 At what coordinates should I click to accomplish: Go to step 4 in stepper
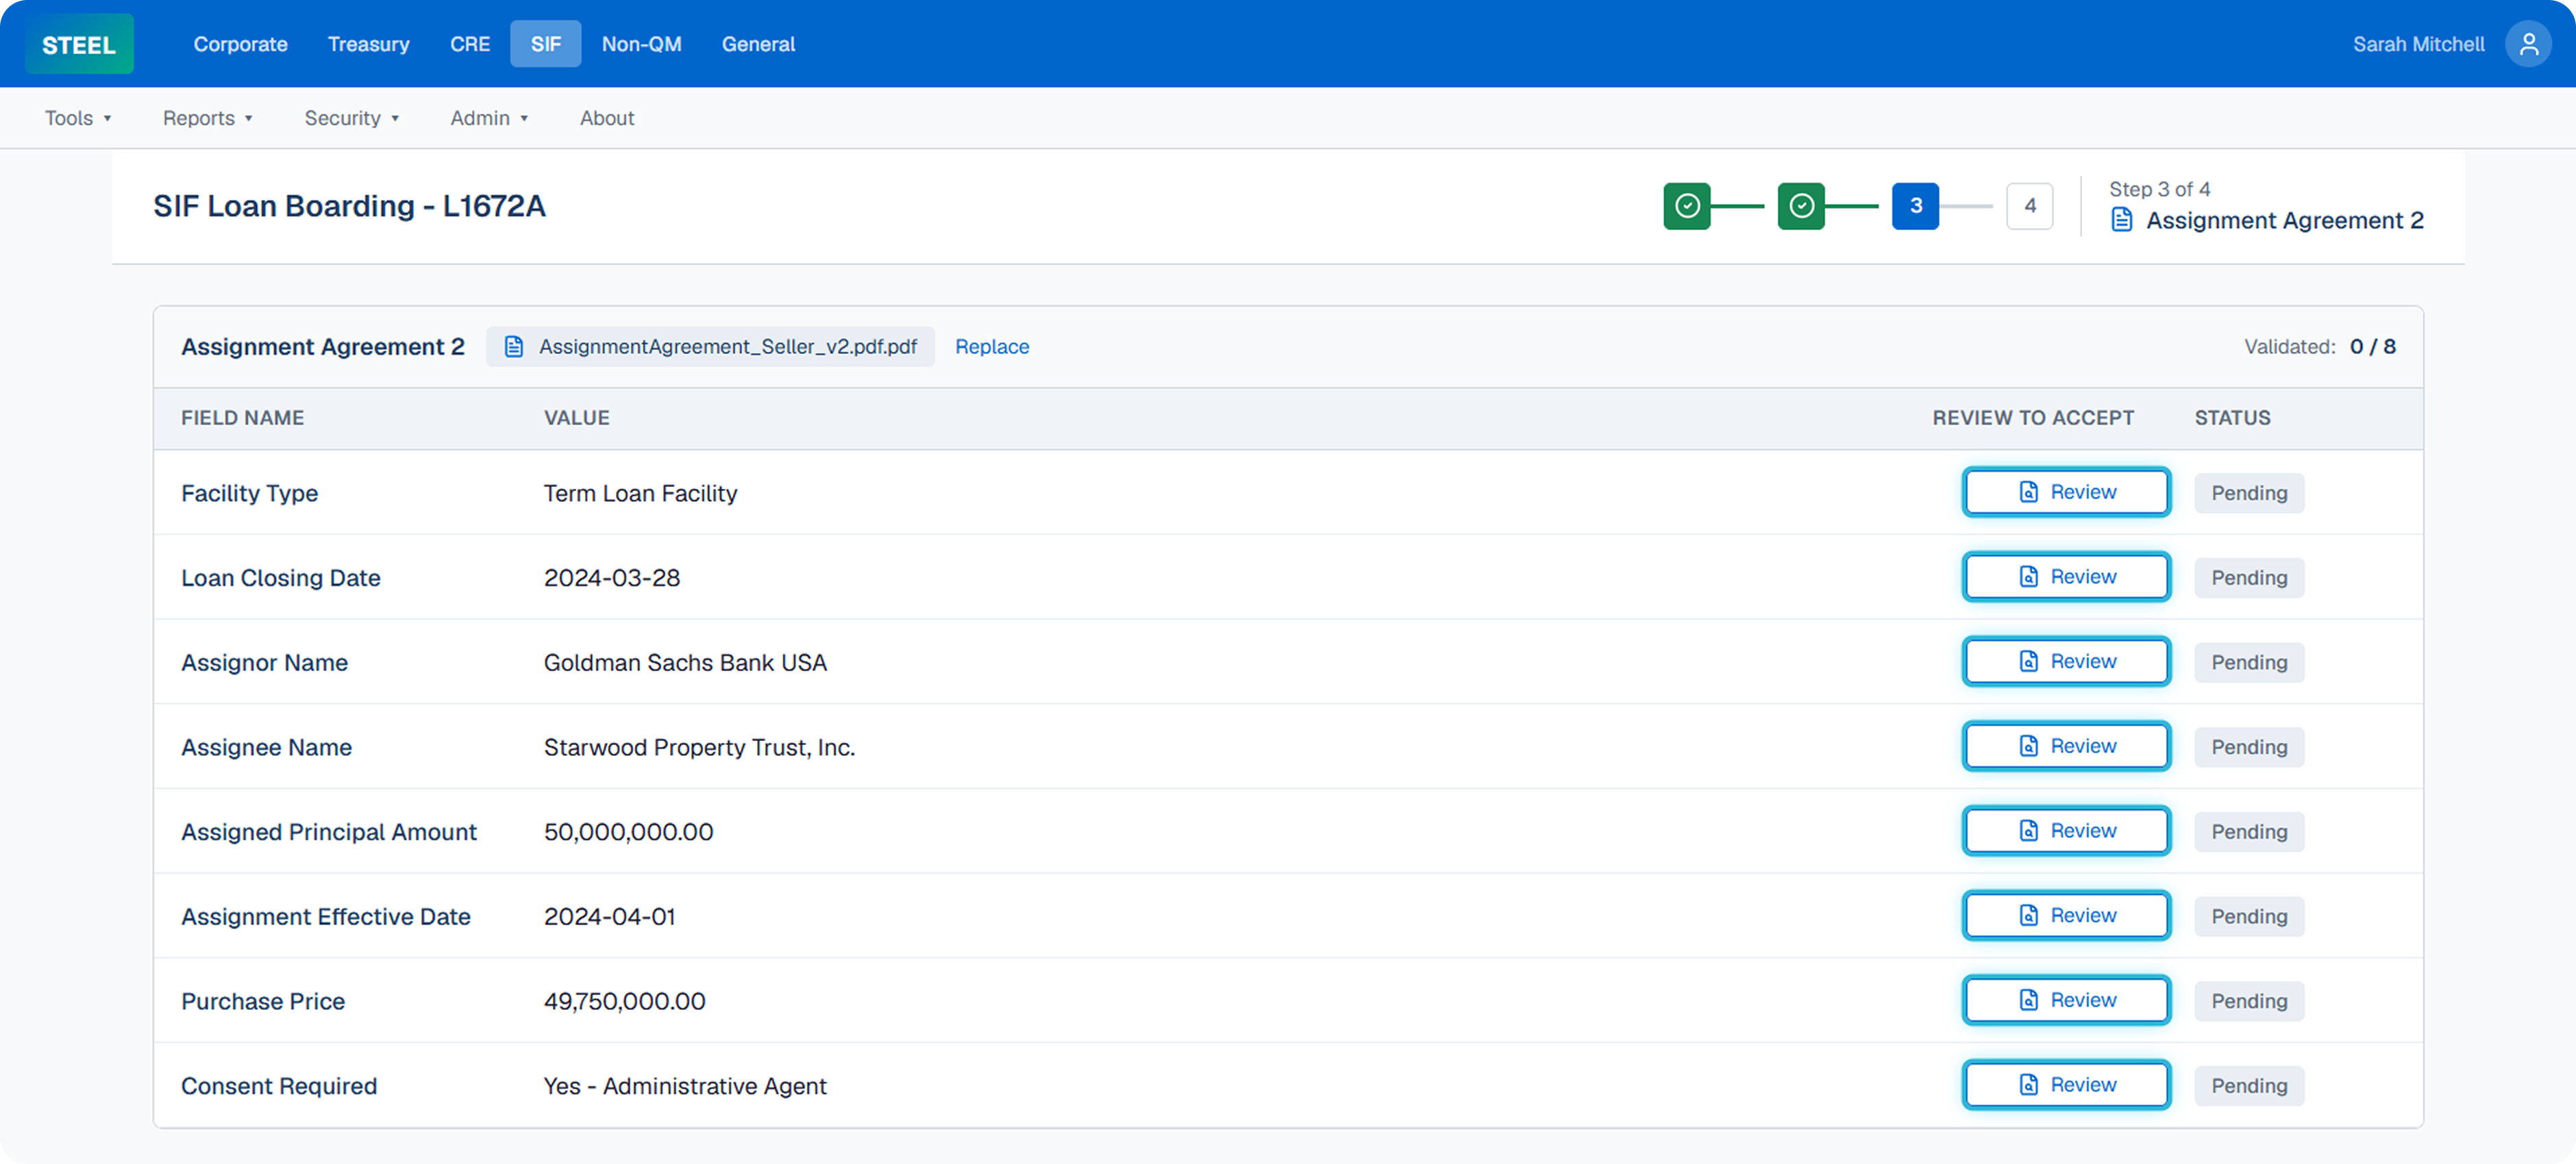point(2029,206)
